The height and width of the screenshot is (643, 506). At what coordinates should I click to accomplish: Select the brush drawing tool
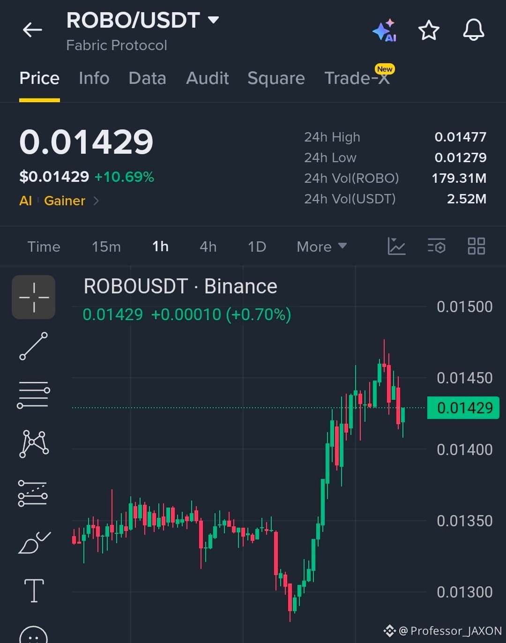point(34,543)
